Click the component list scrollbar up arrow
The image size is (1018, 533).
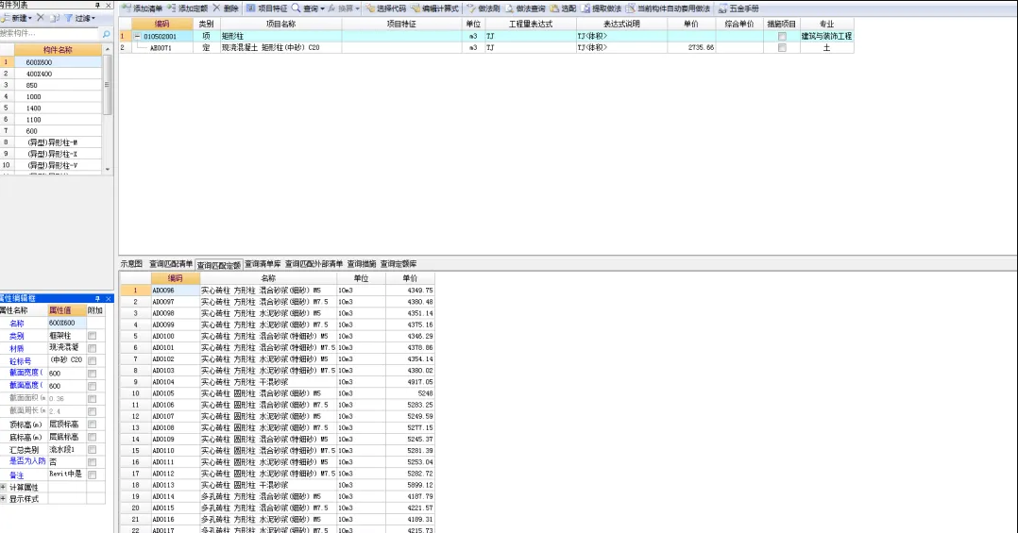click(107, 49)
